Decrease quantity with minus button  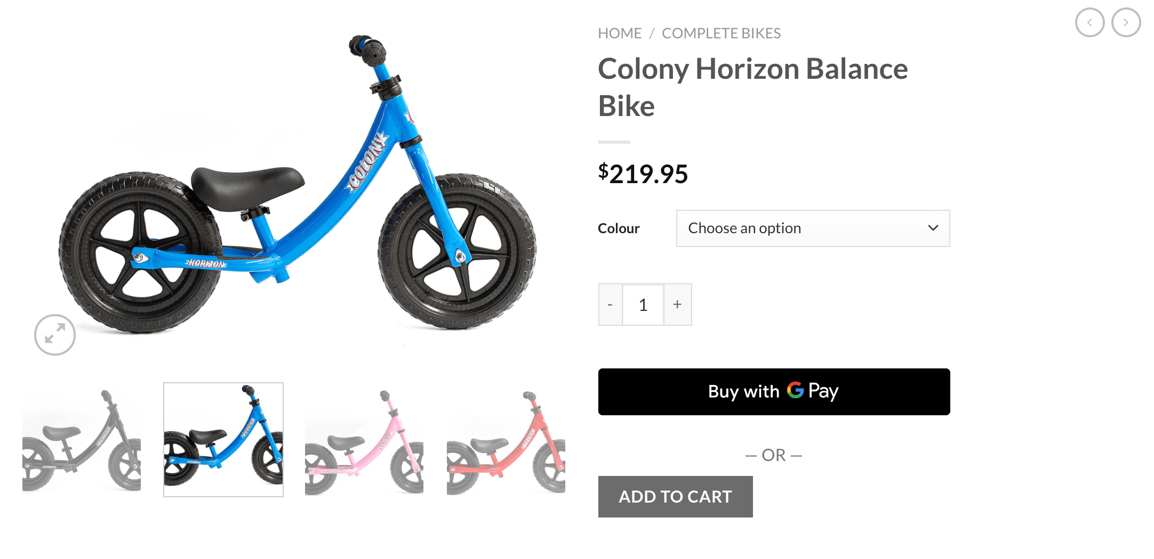[x=610, y=304]
